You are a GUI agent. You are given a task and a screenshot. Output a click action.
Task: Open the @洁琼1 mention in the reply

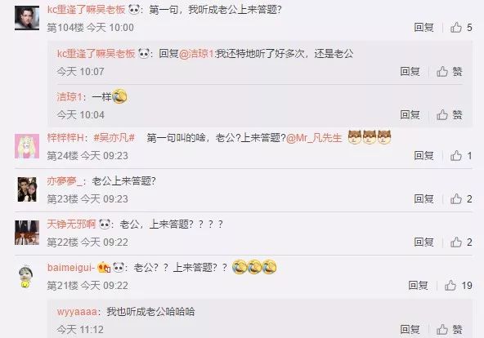(196, 54)
